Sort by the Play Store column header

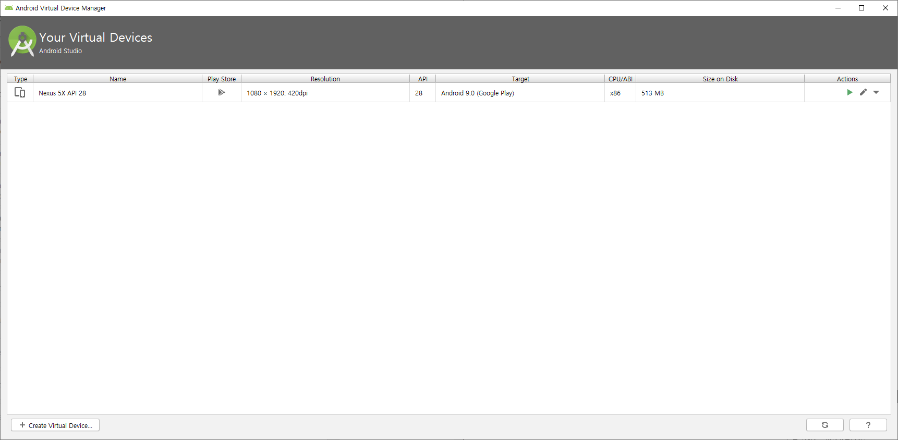[222, 79]
